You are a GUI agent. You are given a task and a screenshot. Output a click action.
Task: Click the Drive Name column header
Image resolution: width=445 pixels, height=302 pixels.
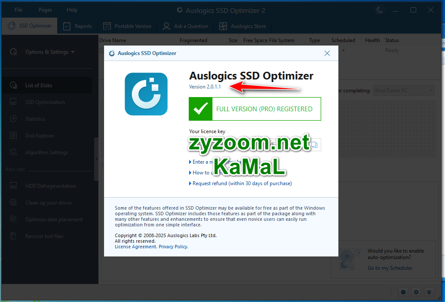113,40
